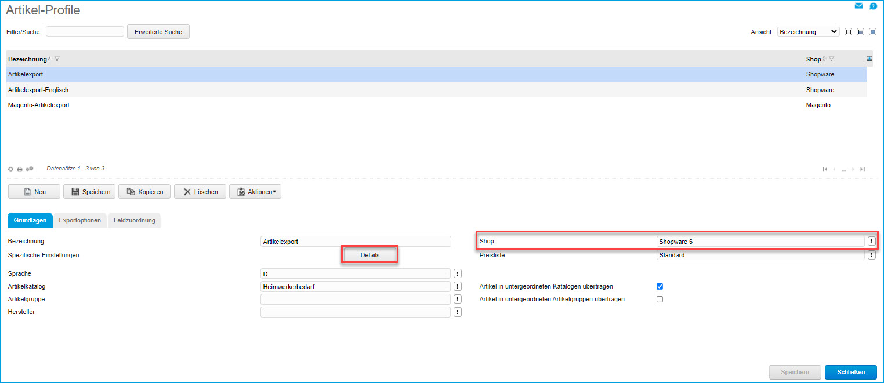
Task: Jump to the last page with the pagination arrow
Action: 863,169
